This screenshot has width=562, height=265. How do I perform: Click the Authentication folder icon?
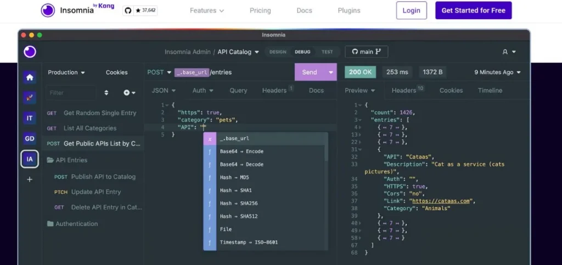click(50, 224)
